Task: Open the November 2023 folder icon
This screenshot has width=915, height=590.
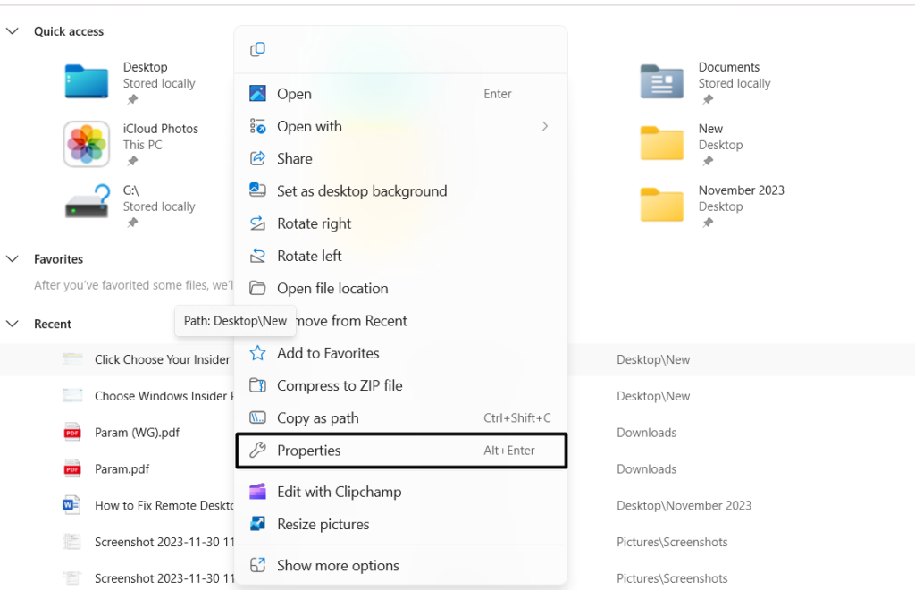Action: [662, 205]
